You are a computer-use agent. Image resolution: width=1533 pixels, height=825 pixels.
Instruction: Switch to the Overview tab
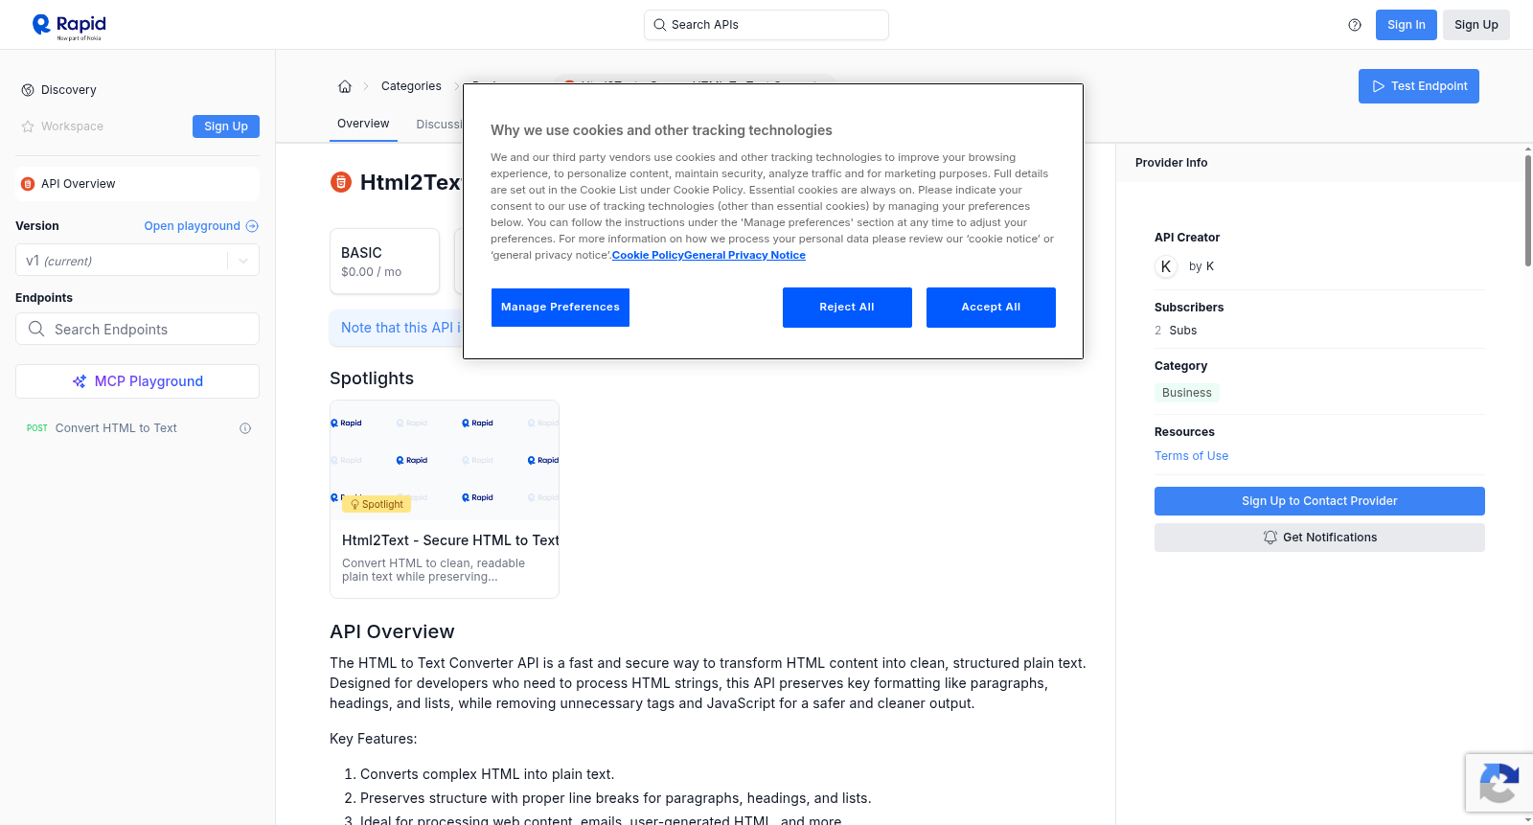[x=363, y=124]
